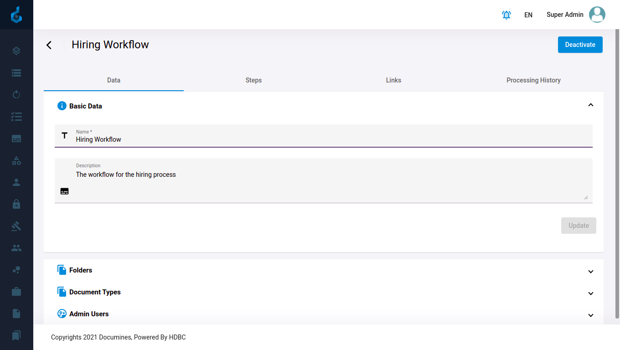Click the Deactivate button
Viewport: 620px width, 350px height.
pyautogui.click(x=580, y=45)
